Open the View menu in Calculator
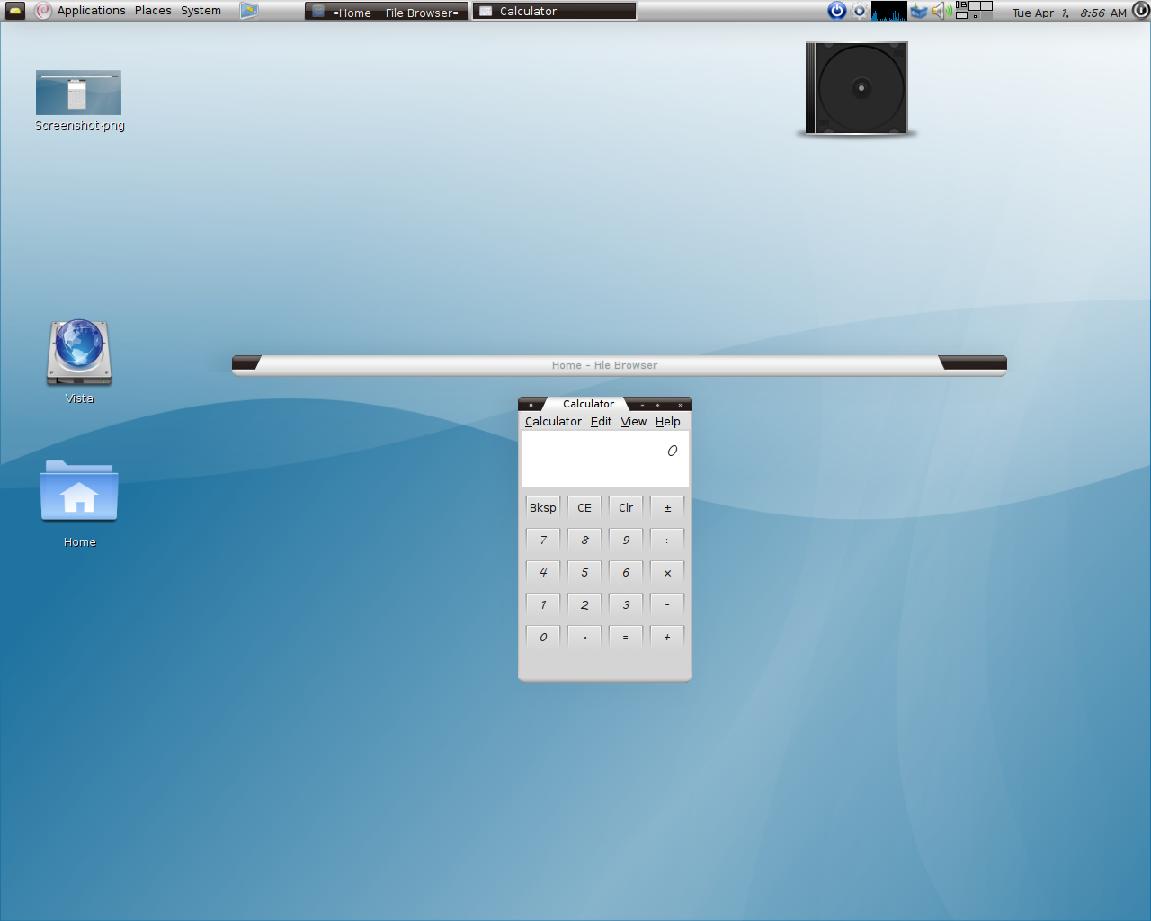This screenshot has height=921, width=1151. pos(634,421)
